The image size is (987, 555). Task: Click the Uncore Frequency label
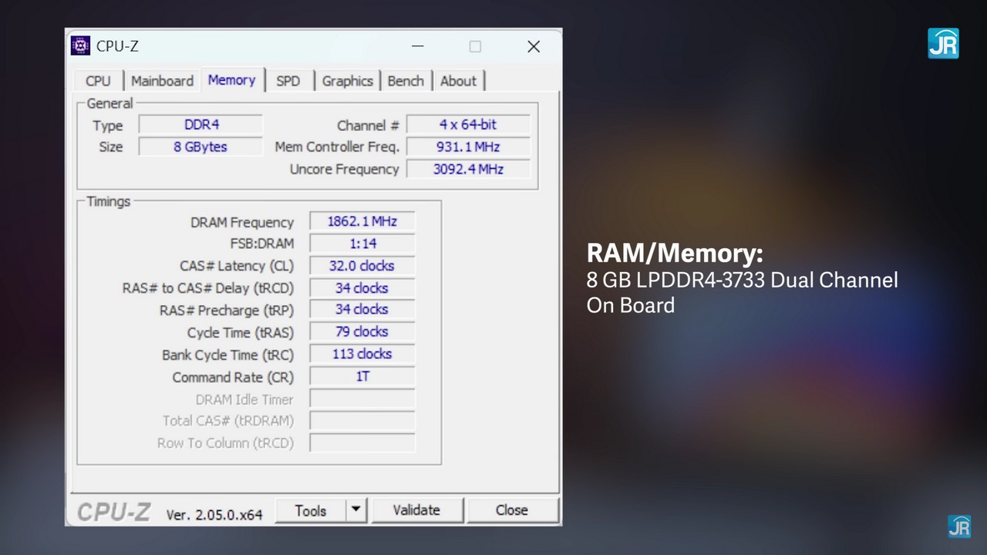click(345, 169)
